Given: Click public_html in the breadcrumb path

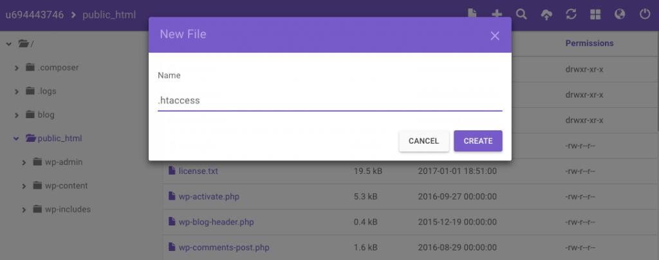Looking at the screenshot, I should coord(109,15).
